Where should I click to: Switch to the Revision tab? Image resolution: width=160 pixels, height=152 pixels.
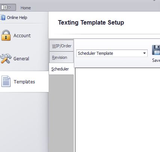point(62,57)
